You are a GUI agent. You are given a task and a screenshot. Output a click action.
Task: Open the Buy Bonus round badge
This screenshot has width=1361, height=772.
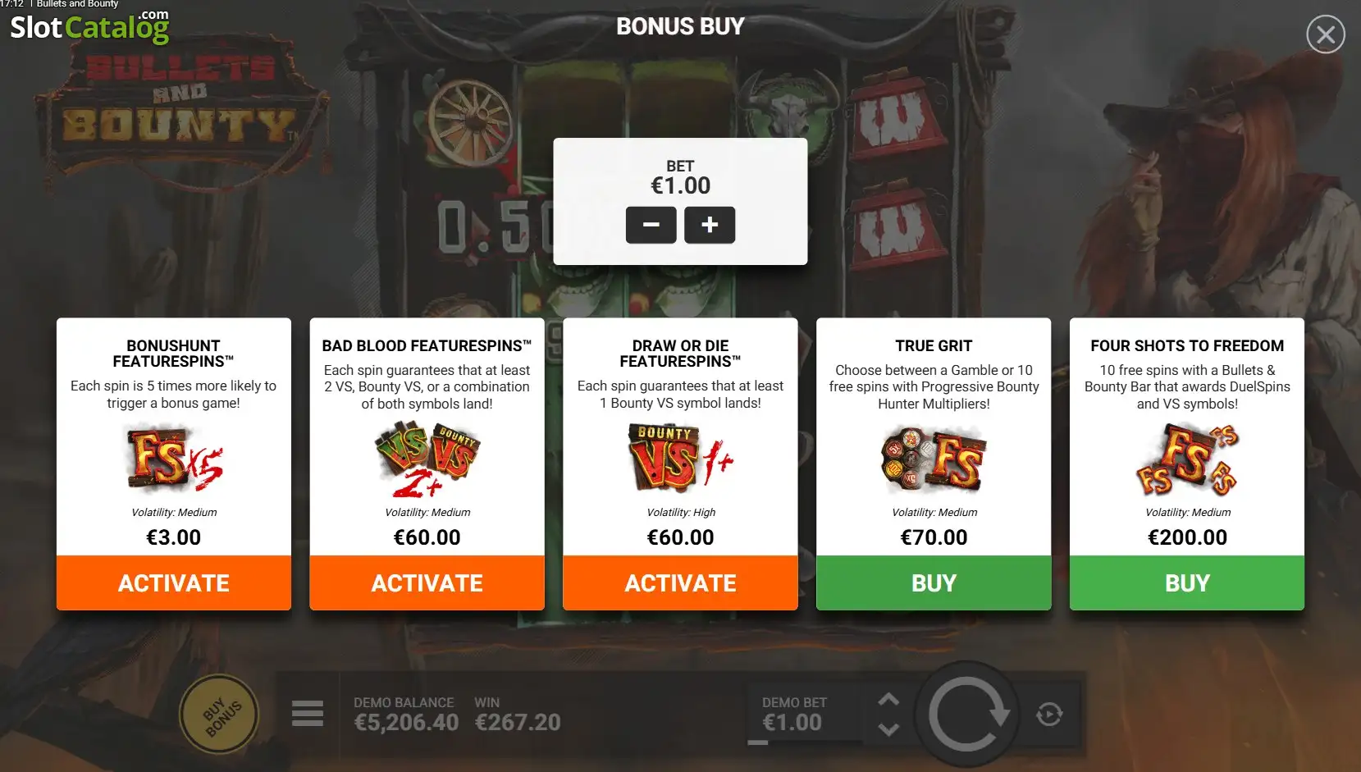pyautogui.click(x=219, y=715)
